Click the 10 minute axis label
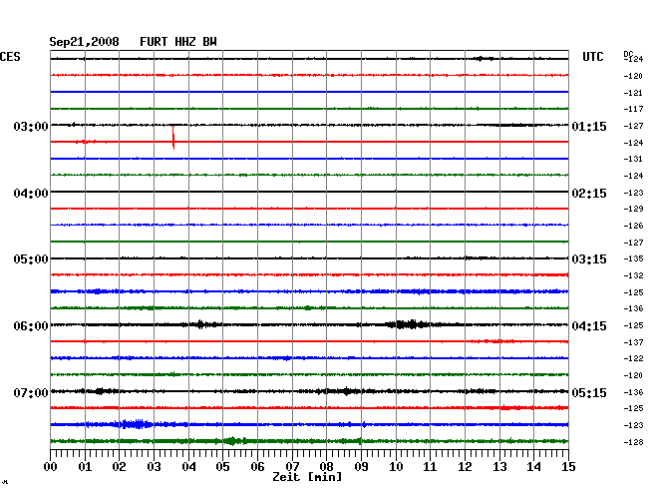This screenshot has height=493, width=648. (x=396, y=467)
